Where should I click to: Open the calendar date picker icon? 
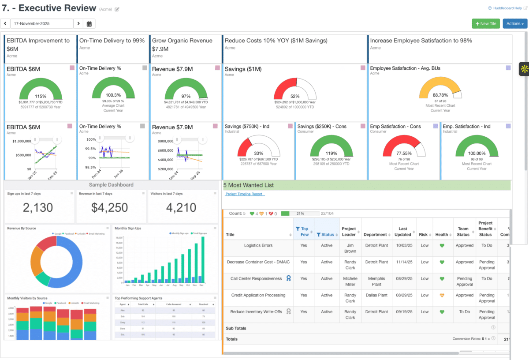click(89, 23)
